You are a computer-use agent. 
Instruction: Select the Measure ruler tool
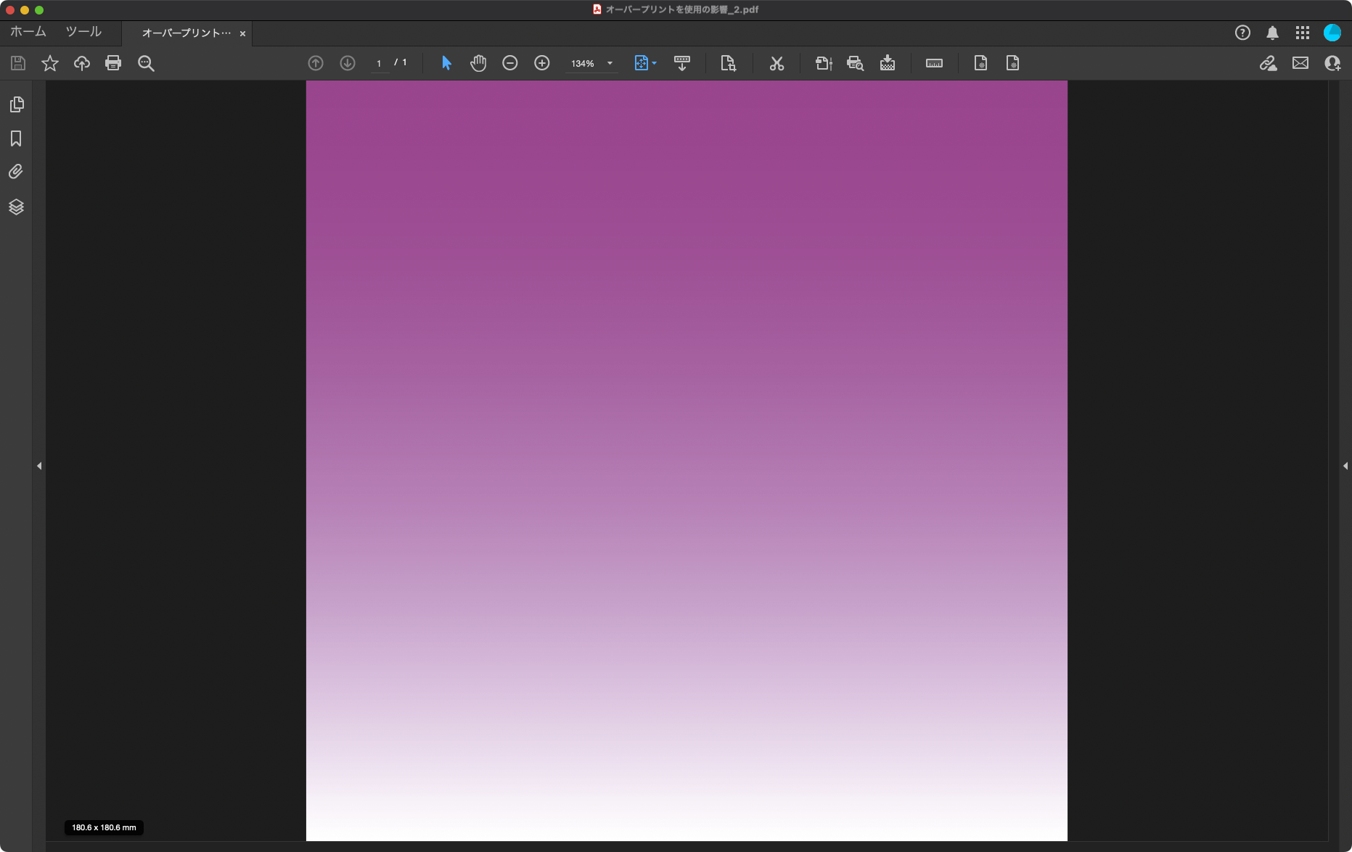point(933,63)
